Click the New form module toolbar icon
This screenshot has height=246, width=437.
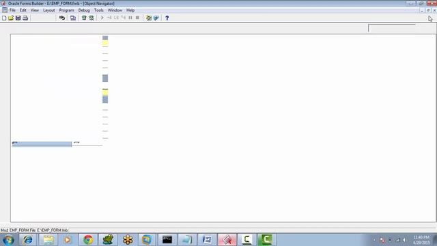click(4, 18)
